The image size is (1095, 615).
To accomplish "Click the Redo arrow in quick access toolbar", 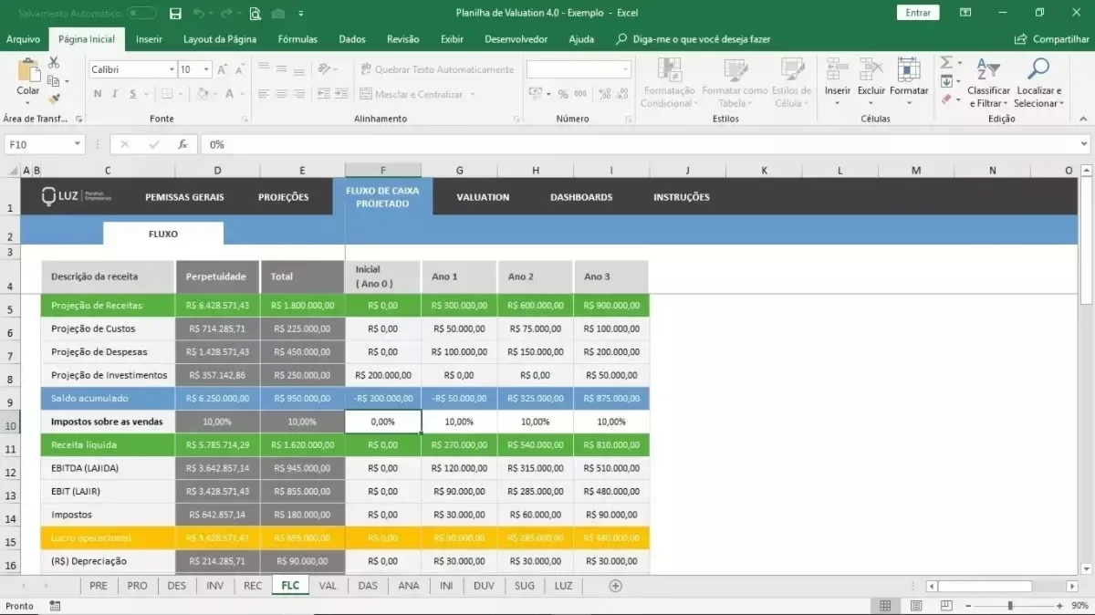I will (x=226, y=14).
